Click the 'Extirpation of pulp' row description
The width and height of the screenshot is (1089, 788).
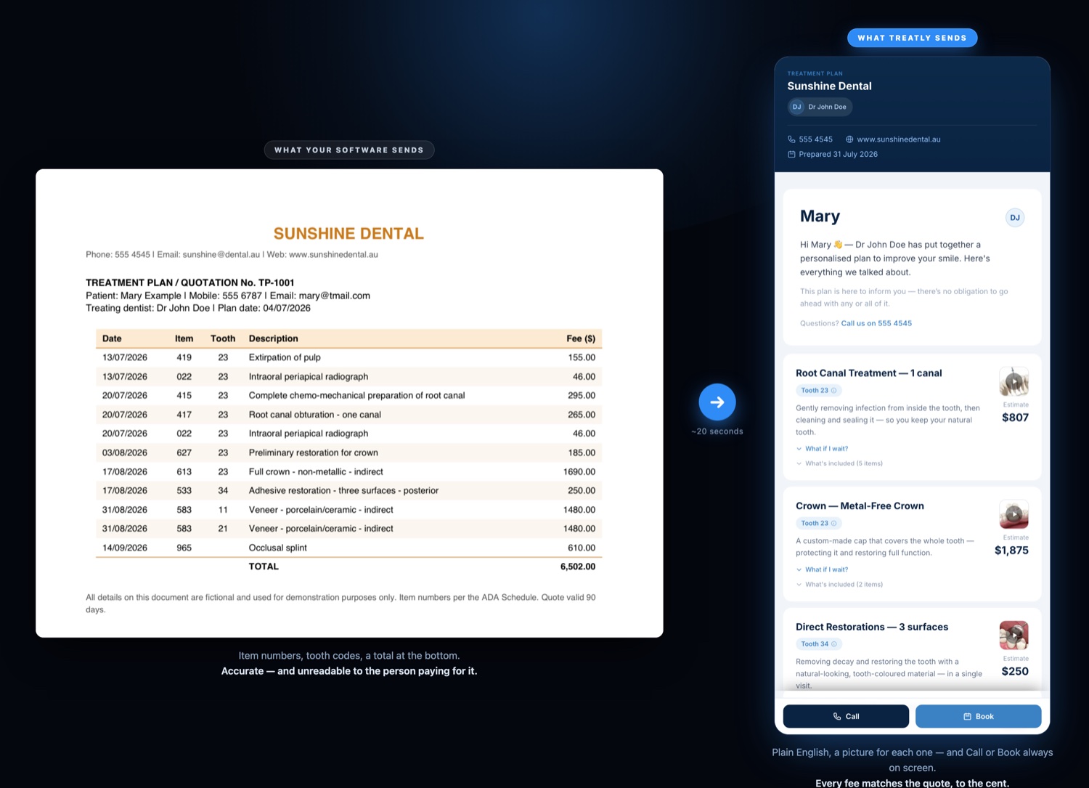click(x=285, y=357)
